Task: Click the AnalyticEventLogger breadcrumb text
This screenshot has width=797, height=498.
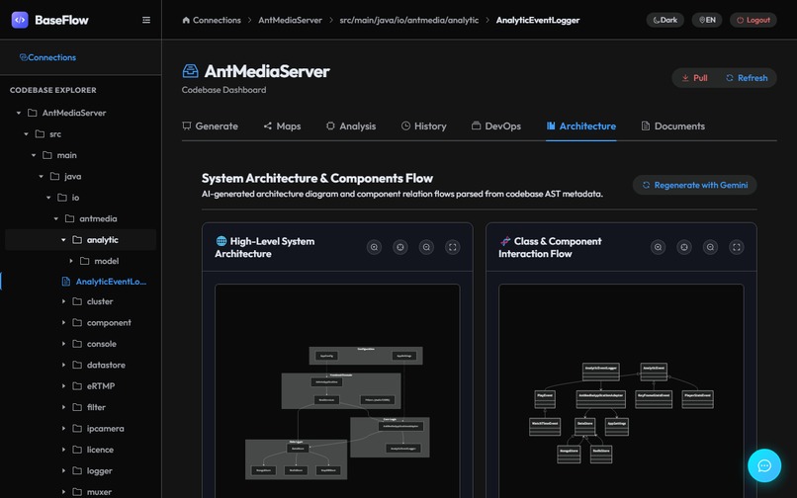Action: click(x=538, y=20)
